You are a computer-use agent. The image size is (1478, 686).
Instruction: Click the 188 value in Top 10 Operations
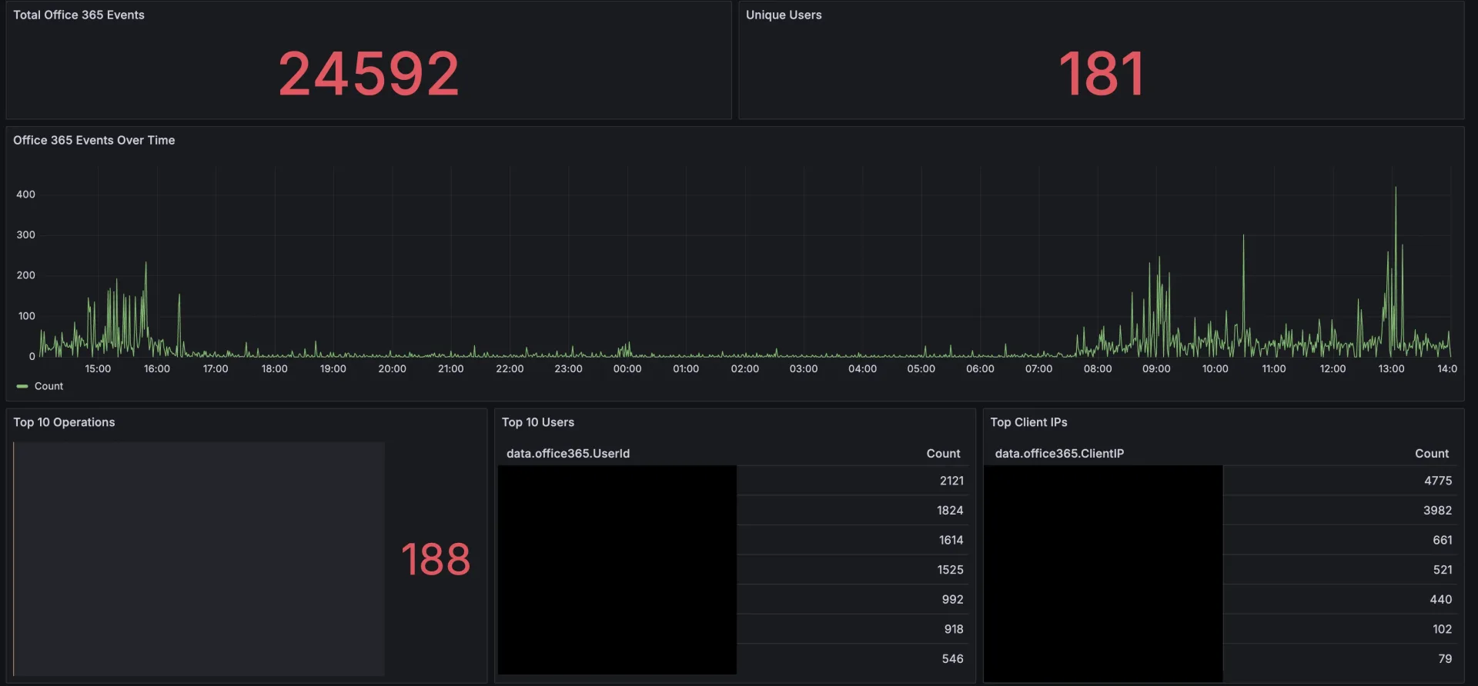(436, 559)
